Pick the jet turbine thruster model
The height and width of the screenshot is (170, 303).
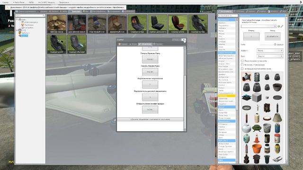pyautogui.click(x=246, y=77)
